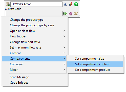The height and width of the screenshot is (92, 126).
Task: Clear custom code with the pink eraser
Action: (x=71, y=14)
